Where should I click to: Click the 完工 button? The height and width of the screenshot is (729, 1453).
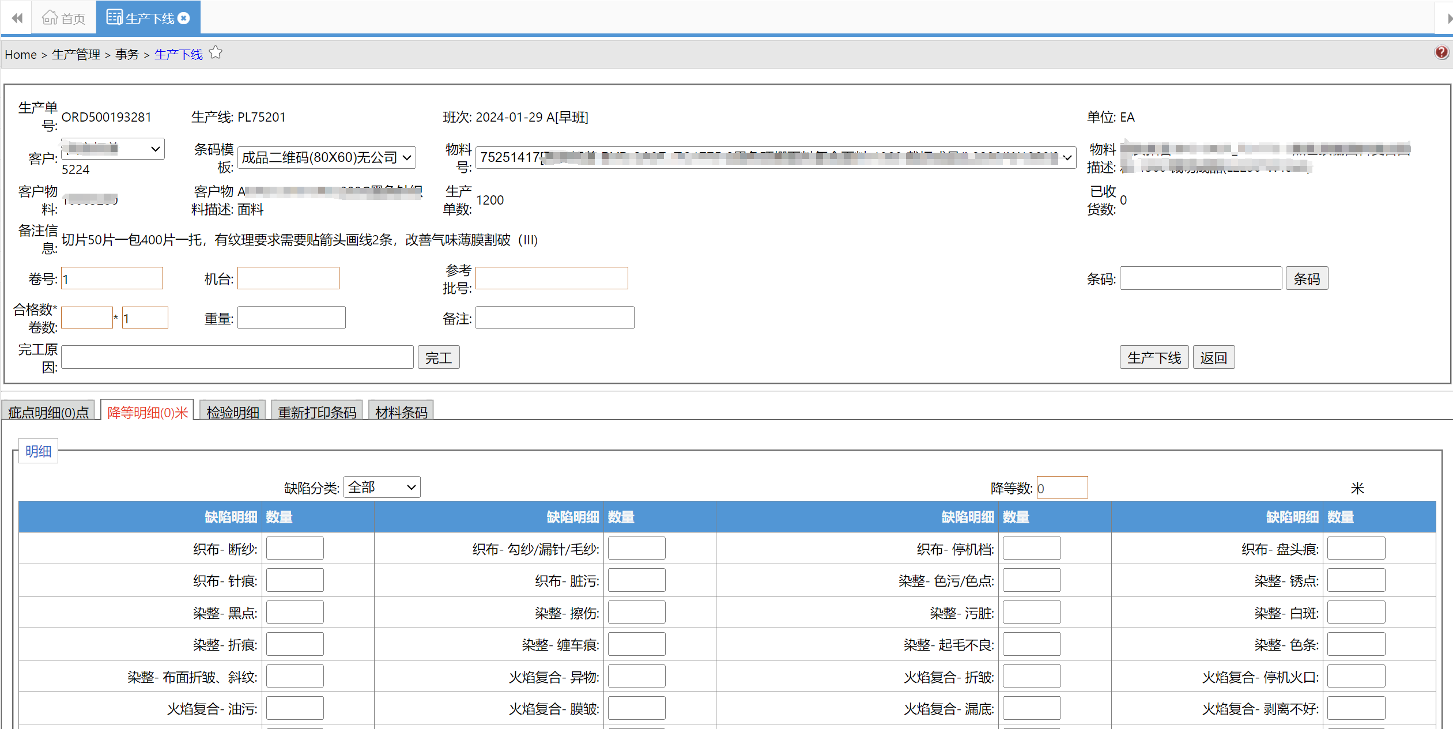(x=439, y=357)
